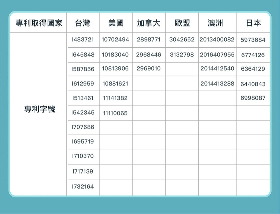Click the 台灣 column header
The height and width of the screenshot is (214, 280).
coord(83,23)
